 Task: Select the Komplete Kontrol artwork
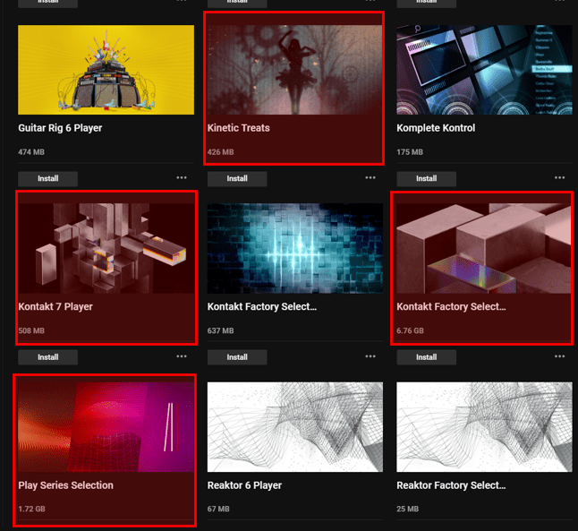pos(484,70)
